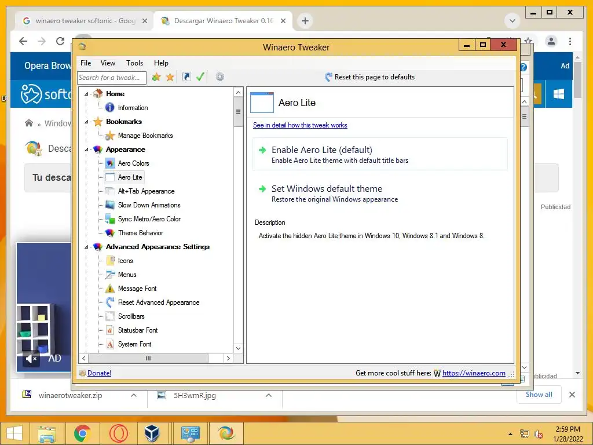
Task: Open the Chrome profile icon
Action: pyautogui.click(x=551, y=41)
